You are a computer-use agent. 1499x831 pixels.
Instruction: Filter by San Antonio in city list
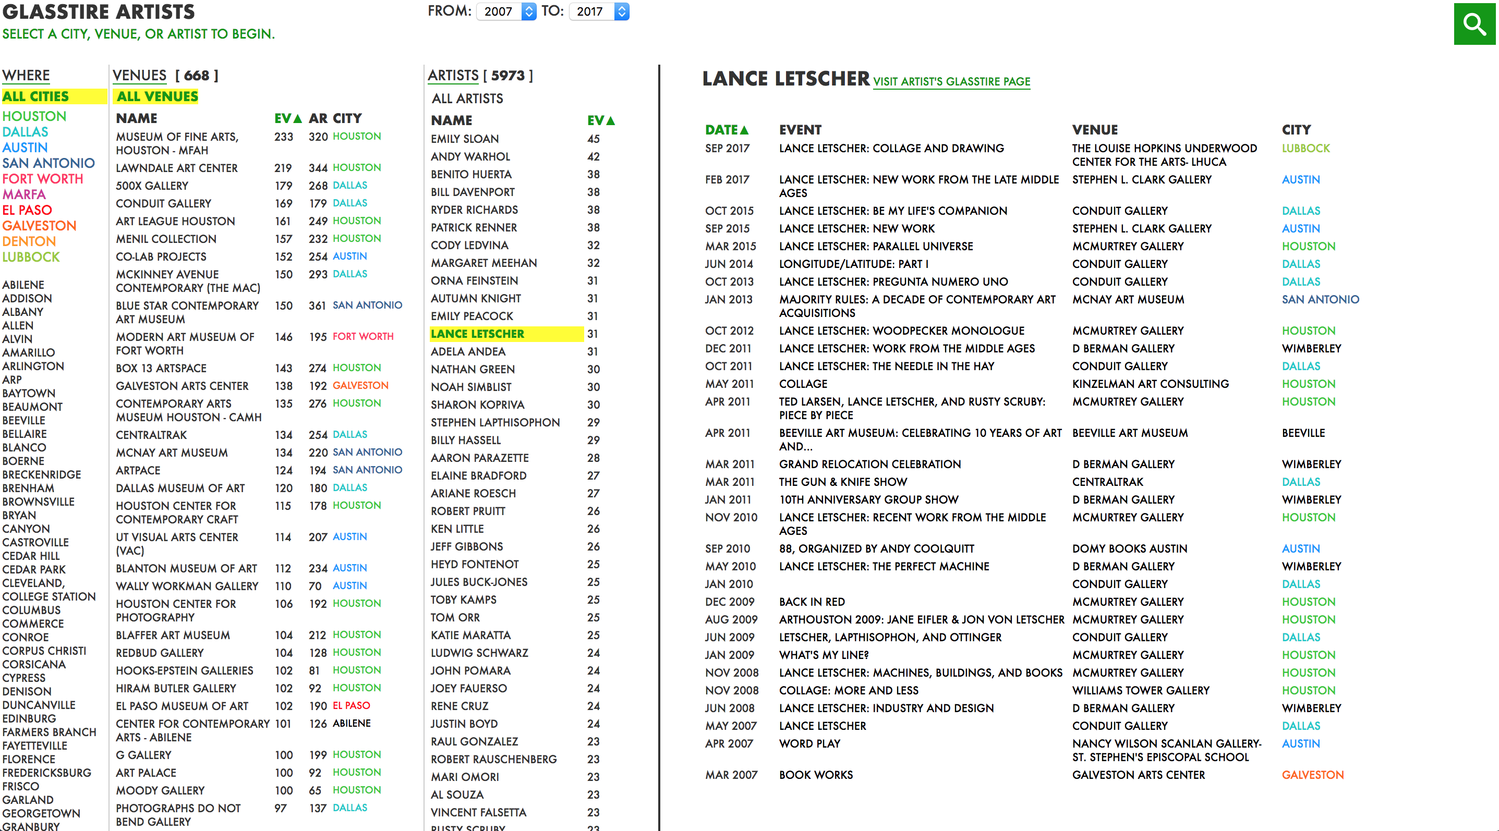click(49, 163)
